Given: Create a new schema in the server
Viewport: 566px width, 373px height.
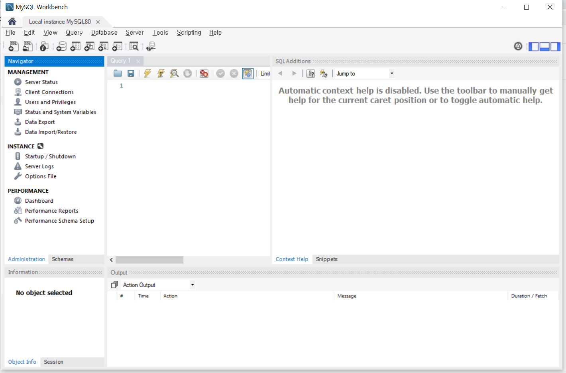Looking at the screenshot, I should pos(61,46).
